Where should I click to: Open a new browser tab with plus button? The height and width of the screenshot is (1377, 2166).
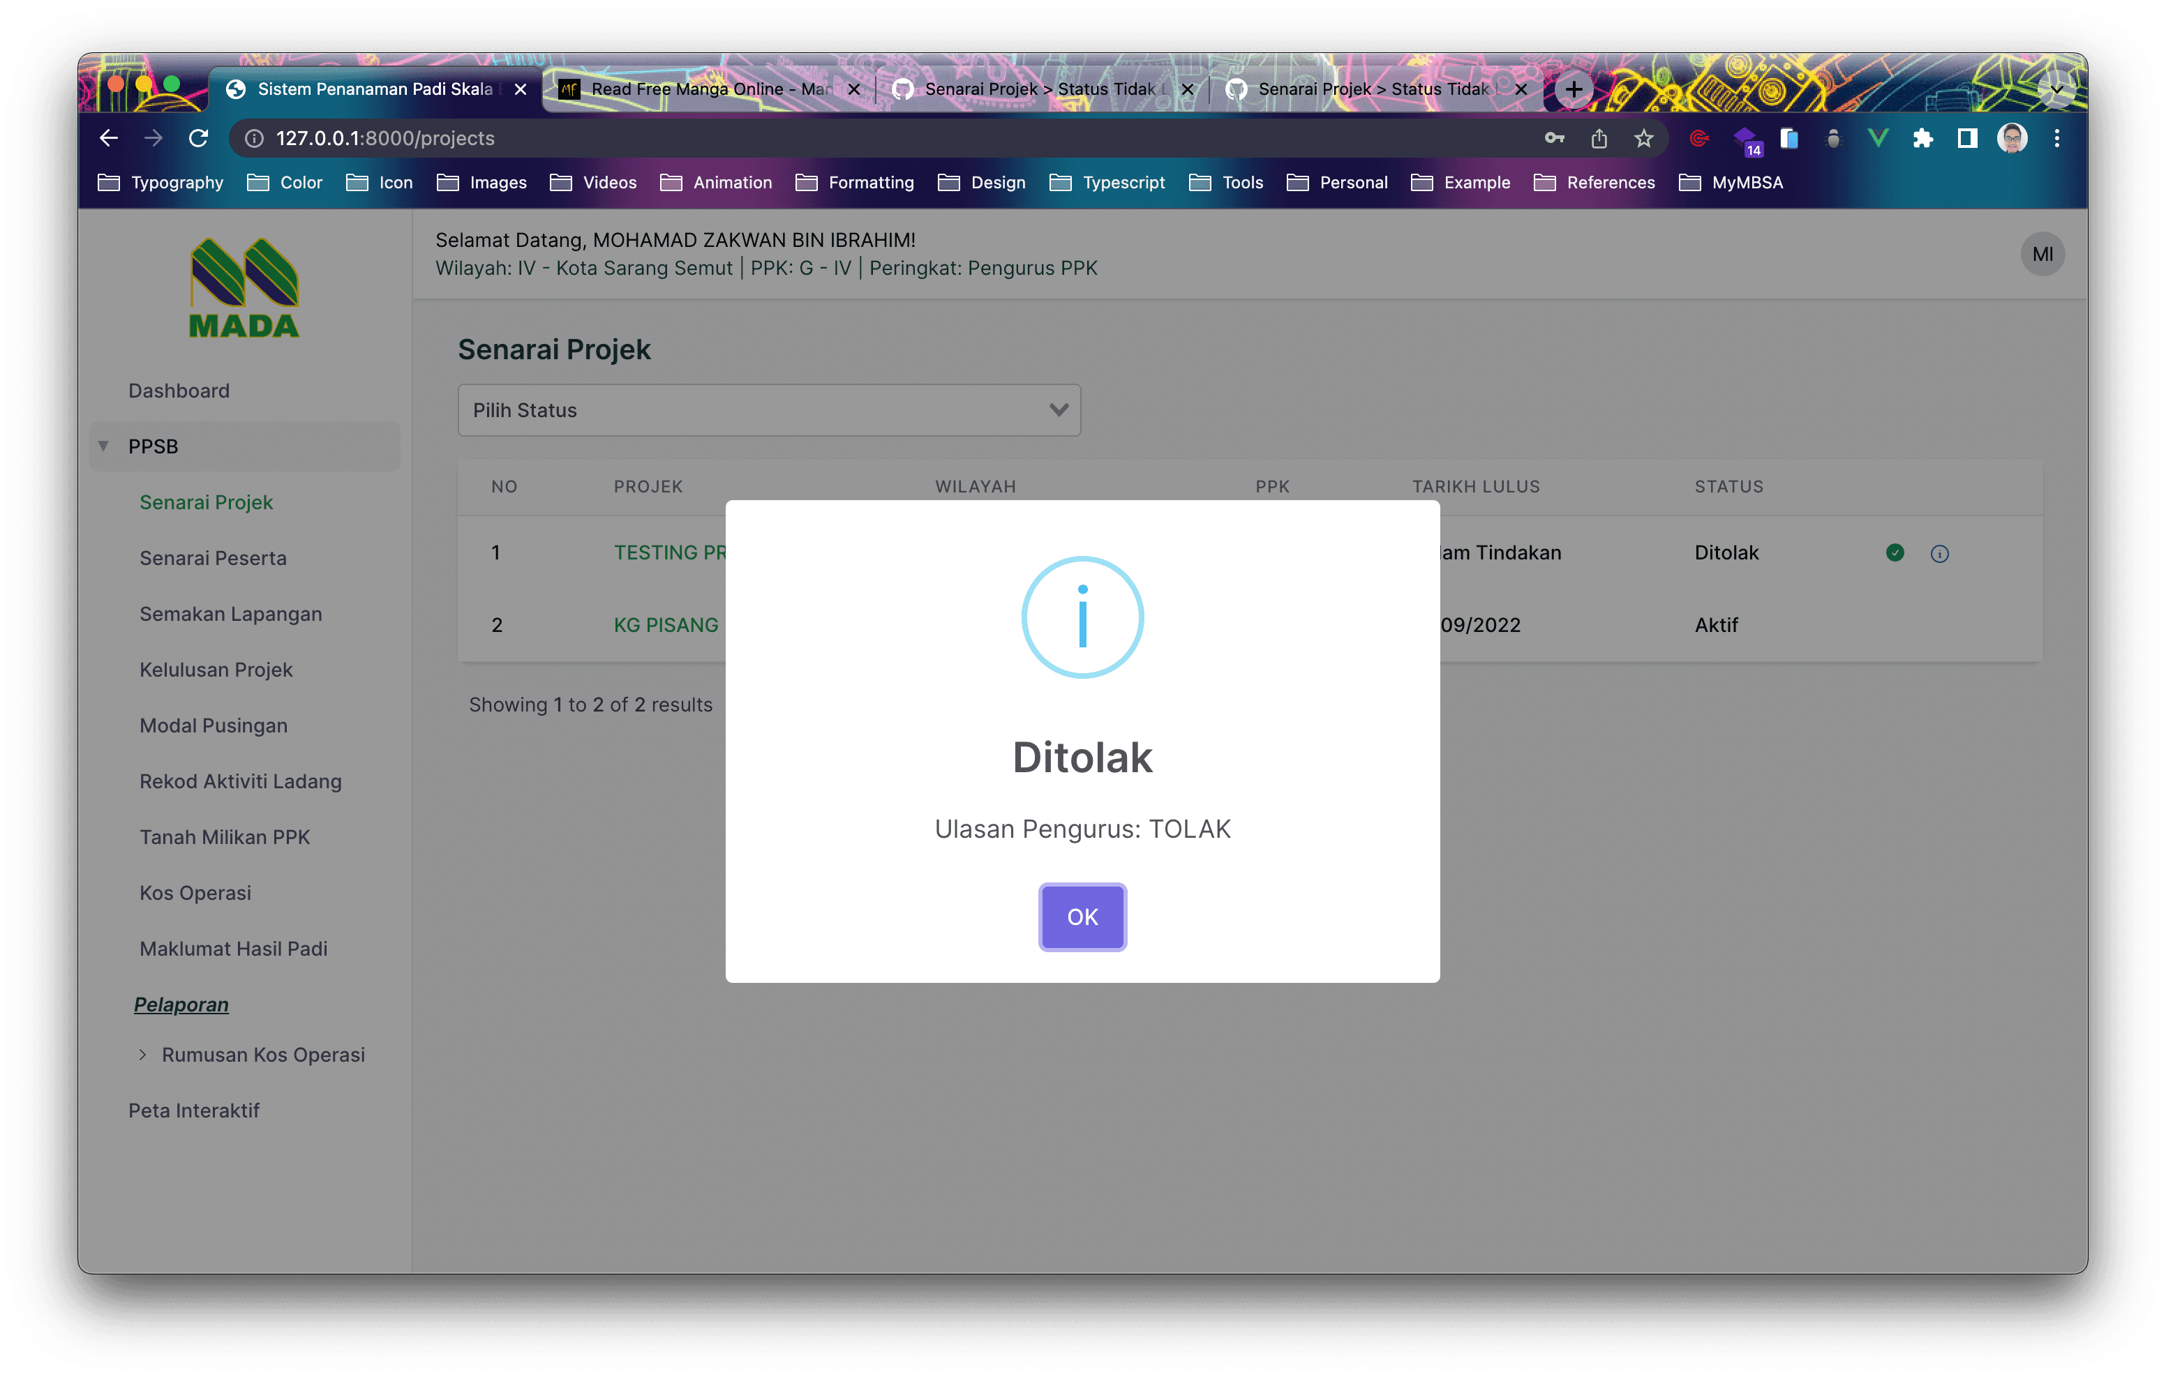[1574, 89]
